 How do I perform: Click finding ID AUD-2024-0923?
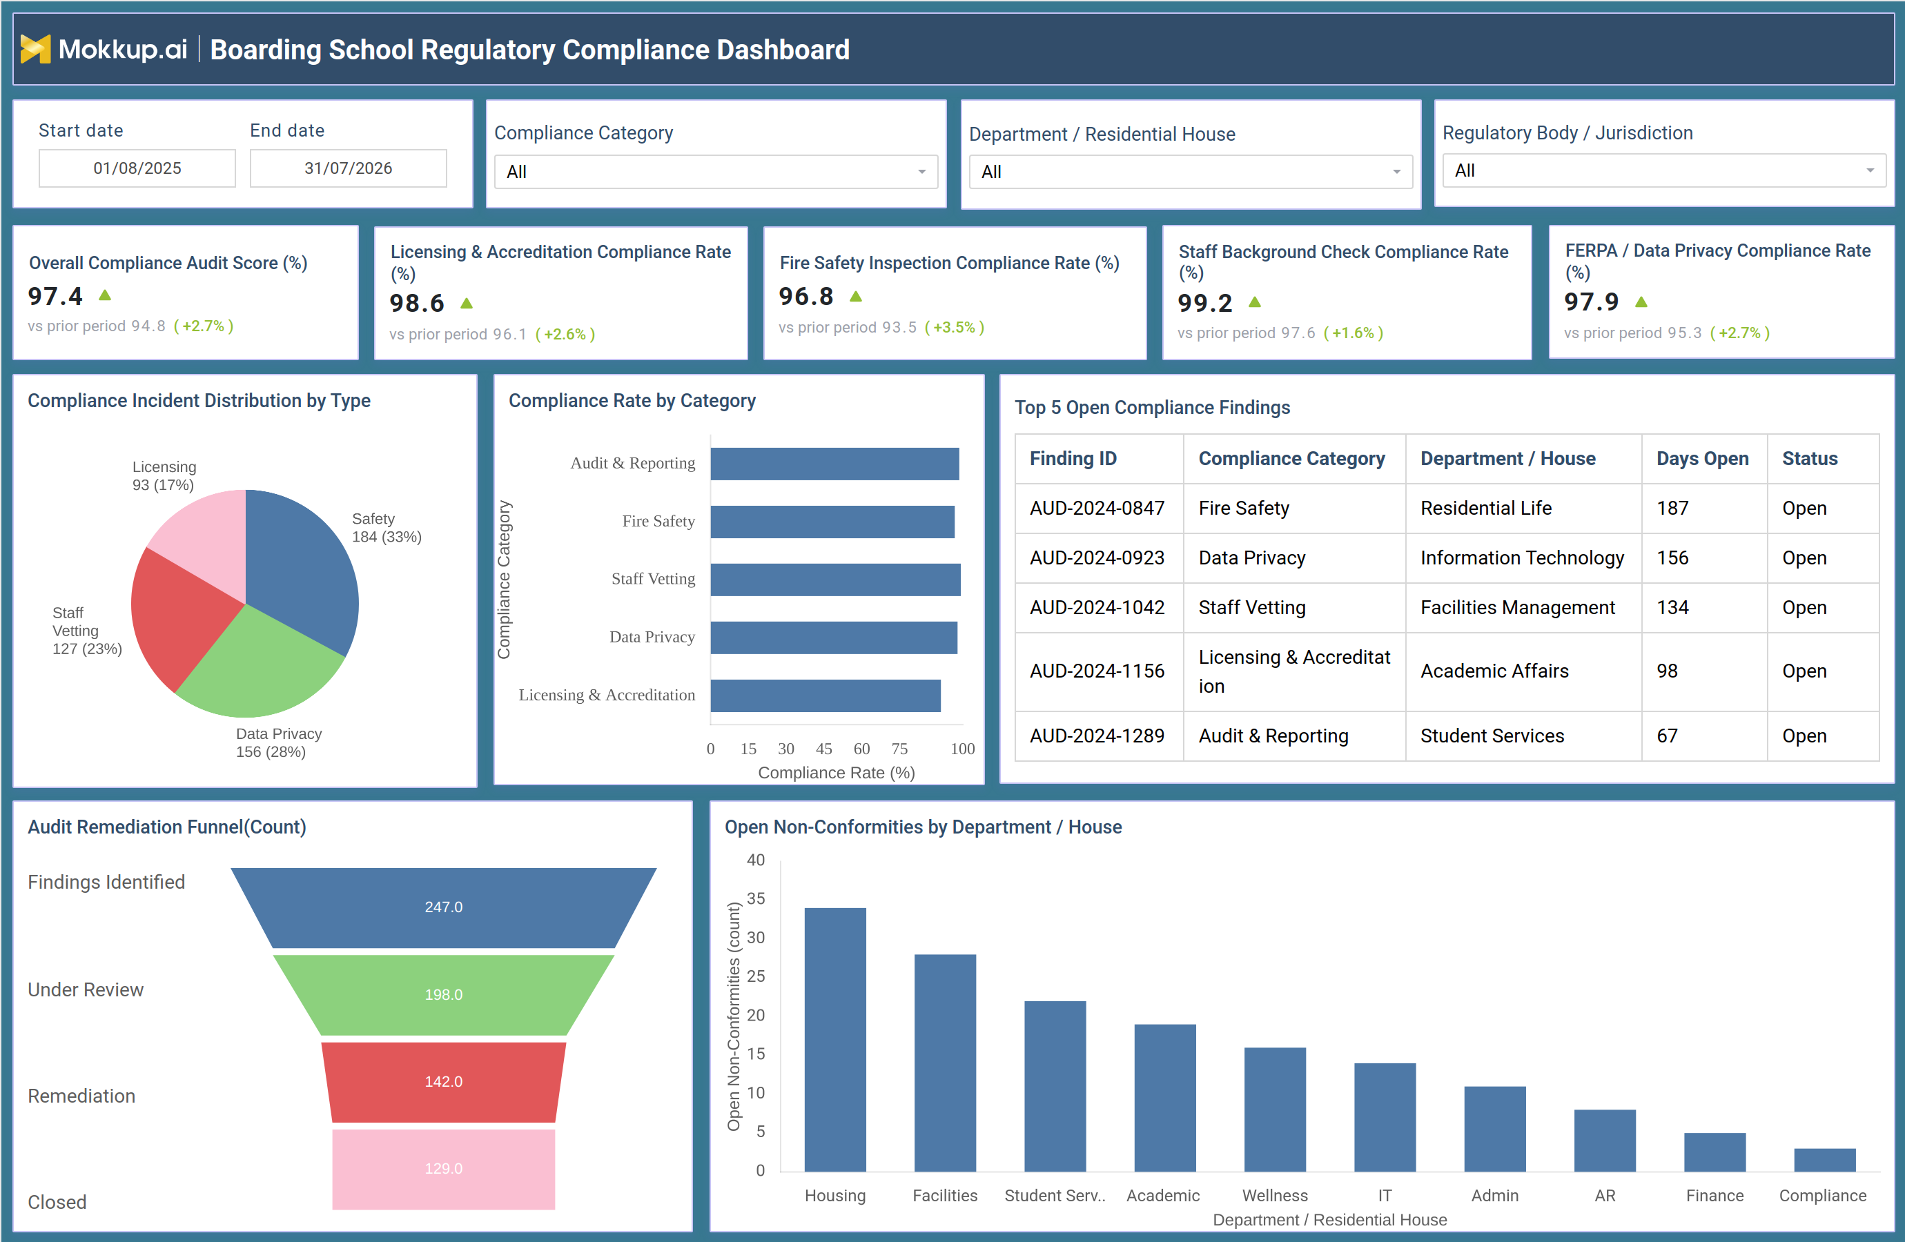tap(1097, 558)
